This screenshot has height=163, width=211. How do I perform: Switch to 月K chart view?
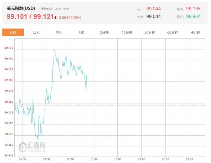click(x=81, y=32)
